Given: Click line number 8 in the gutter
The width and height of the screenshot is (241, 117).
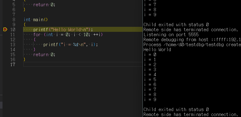Looking at the screenshot, I should tap(14, 20).
